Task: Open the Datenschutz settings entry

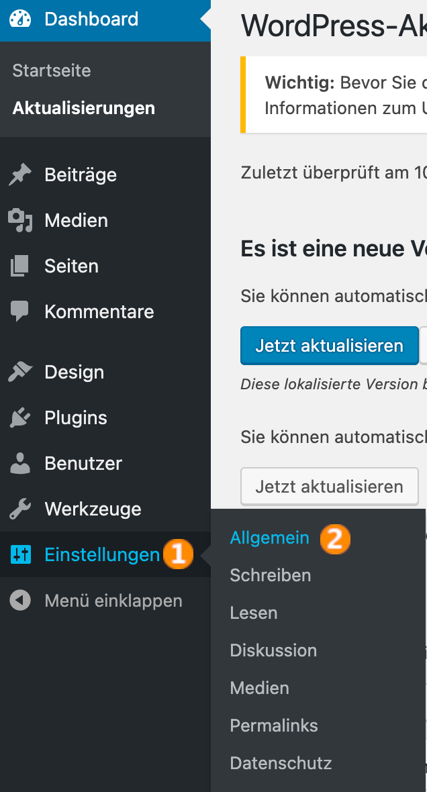Action: [281, 762]
